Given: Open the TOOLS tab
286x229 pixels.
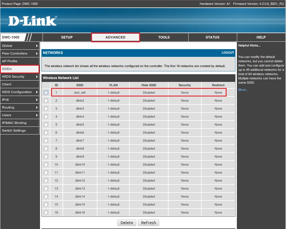Looking at the screenshot, I should (x=164, y=37).
